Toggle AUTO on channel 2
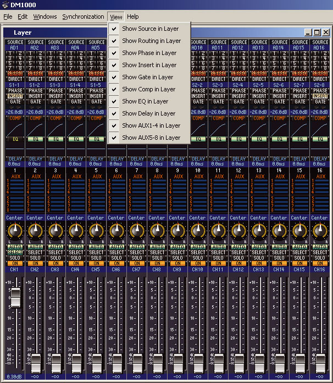 point(35,247)
